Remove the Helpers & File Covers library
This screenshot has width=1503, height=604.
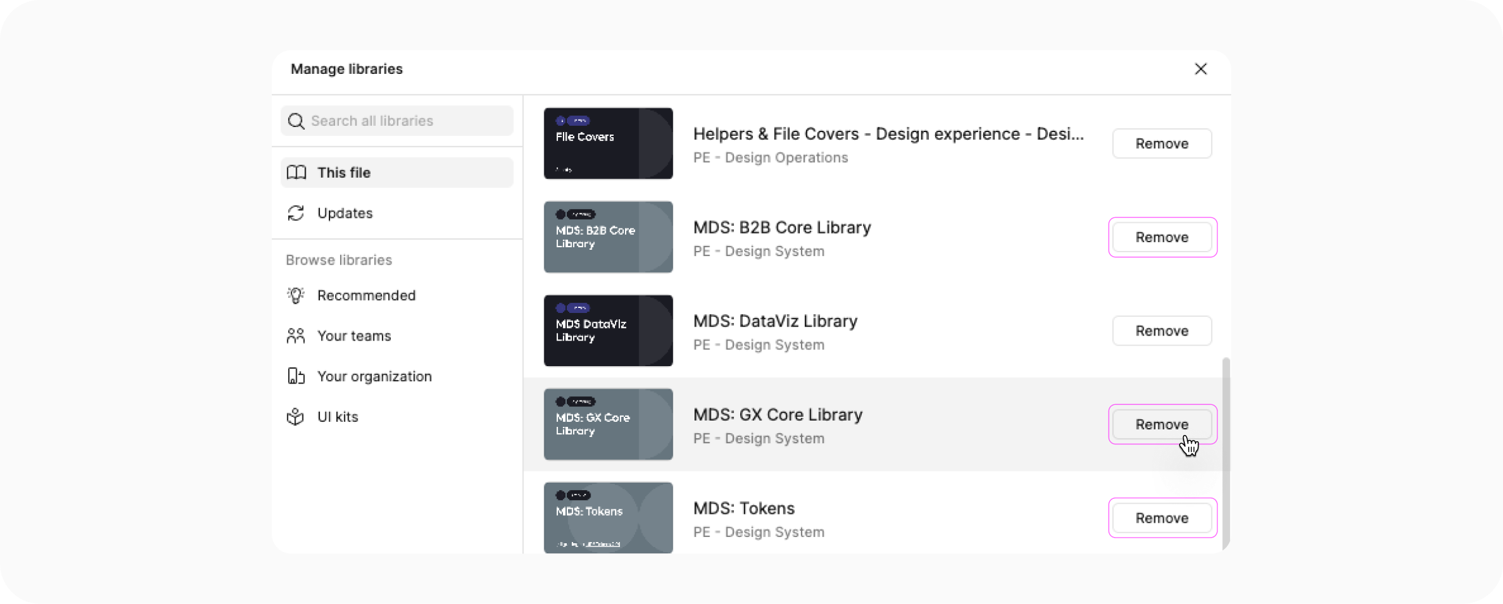[1162, 143]
